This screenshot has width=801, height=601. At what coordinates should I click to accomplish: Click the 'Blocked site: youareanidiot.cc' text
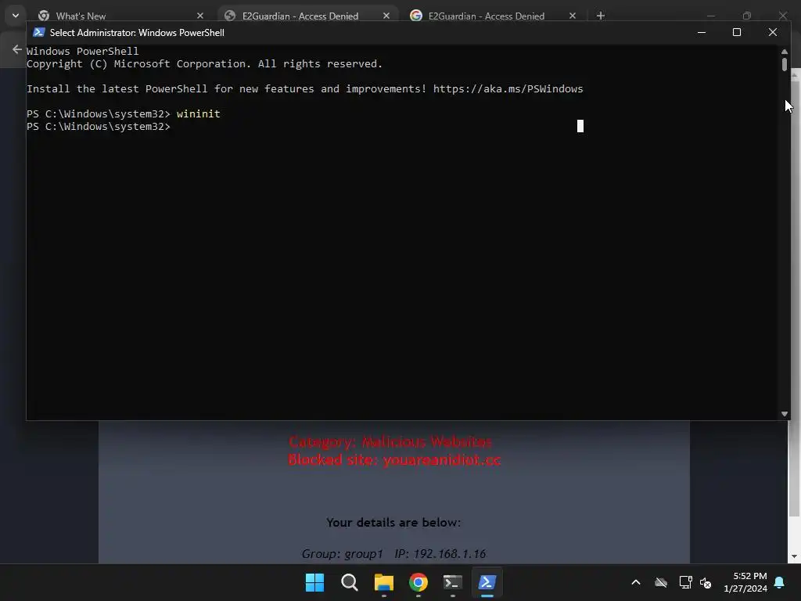394,459
